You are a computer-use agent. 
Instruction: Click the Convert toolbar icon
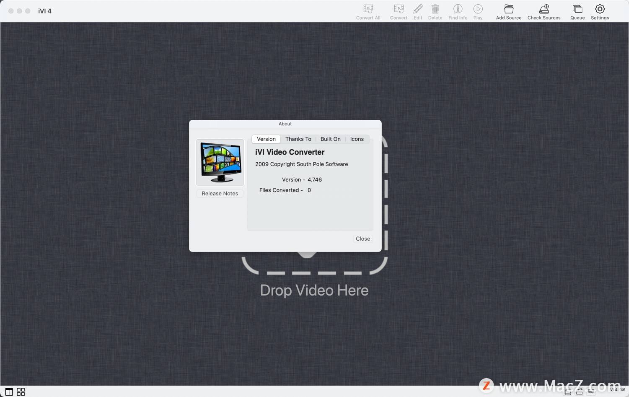(x=399, y=9)
